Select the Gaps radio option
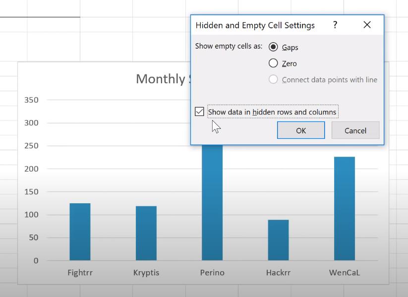408x297 pixels. click(273, 47)
